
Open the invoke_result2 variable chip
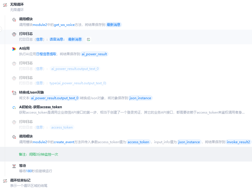[238, 142]
